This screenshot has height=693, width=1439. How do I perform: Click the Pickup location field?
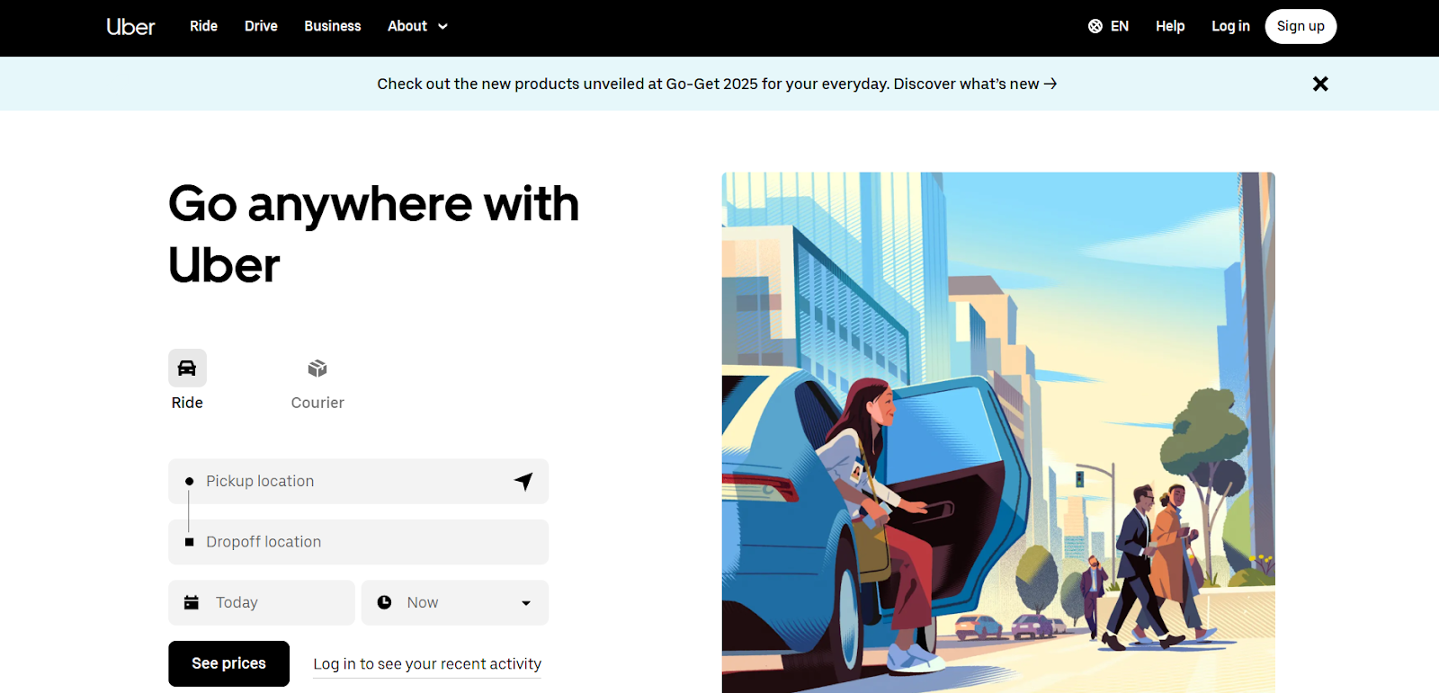(x=358, y=482)
